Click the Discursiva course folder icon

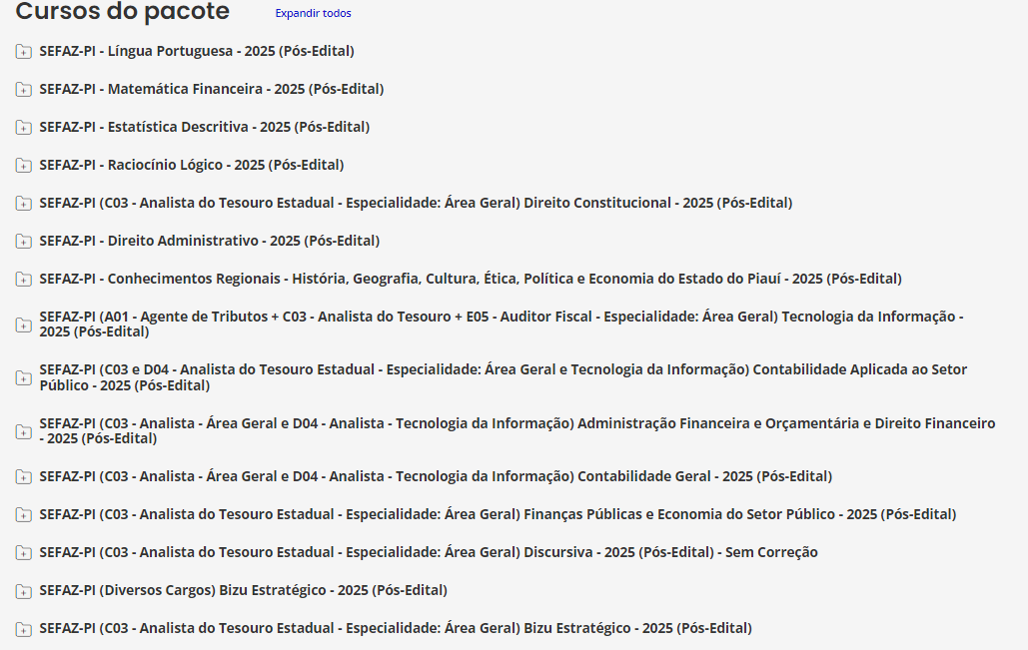[23, 552]
